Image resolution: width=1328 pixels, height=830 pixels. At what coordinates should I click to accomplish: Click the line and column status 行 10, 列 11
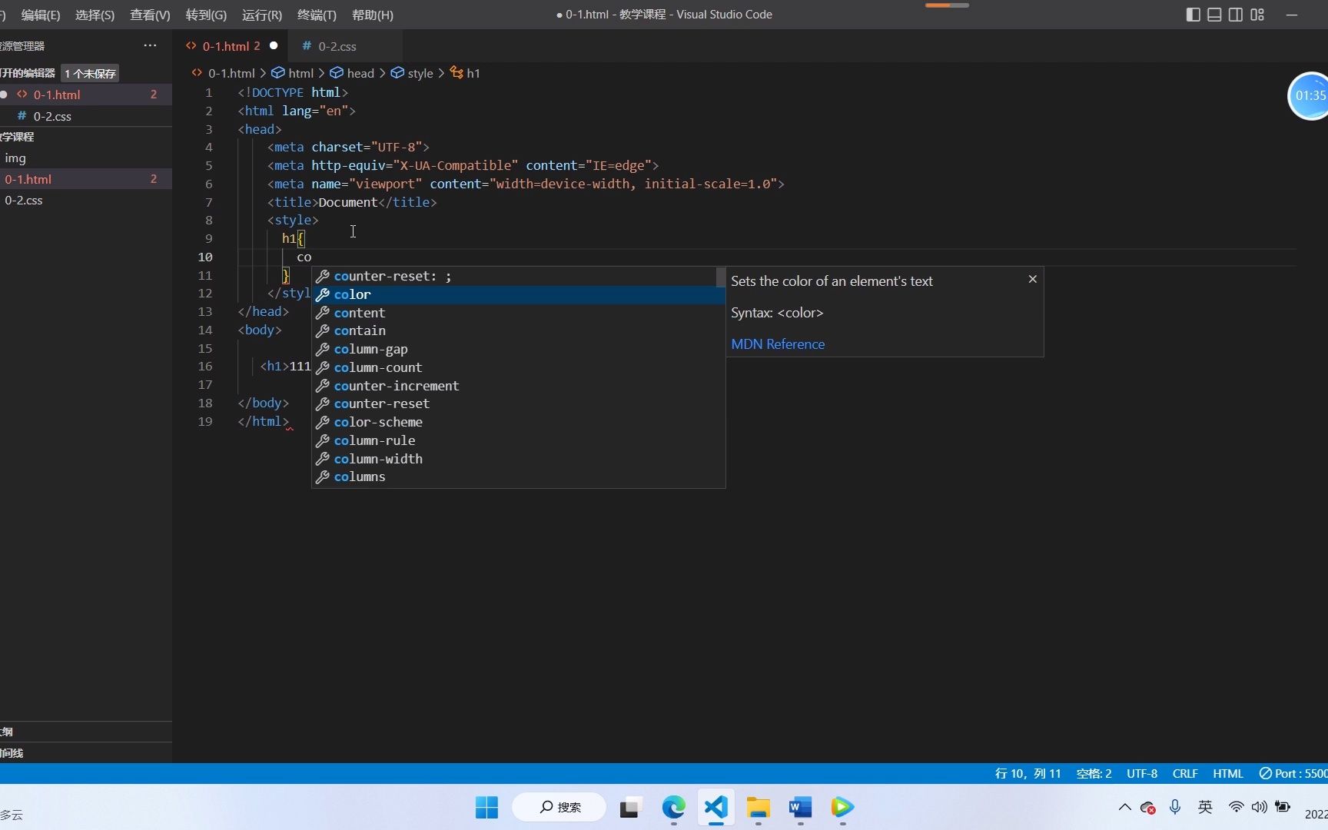[1028, 774]
